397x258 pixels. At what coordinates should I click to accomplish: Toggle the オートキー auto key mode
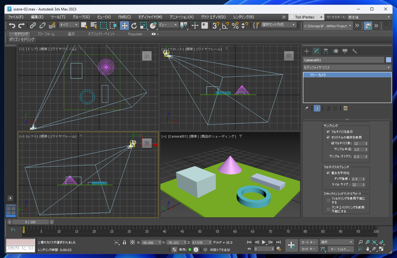click(309, 242)
